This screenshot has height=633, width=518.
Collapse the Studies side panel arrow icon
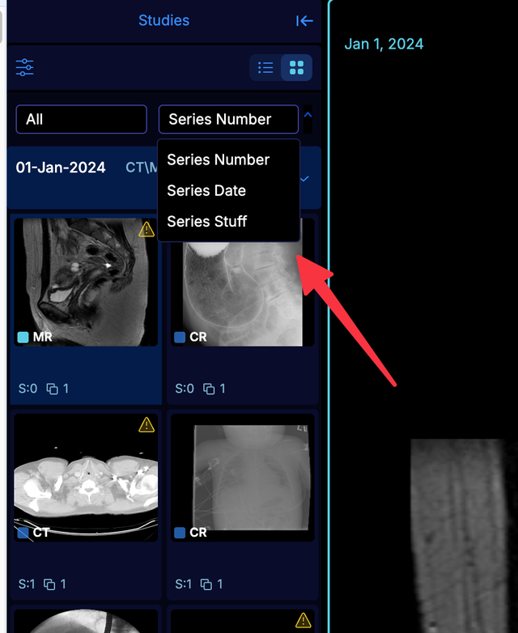[304, 20]
